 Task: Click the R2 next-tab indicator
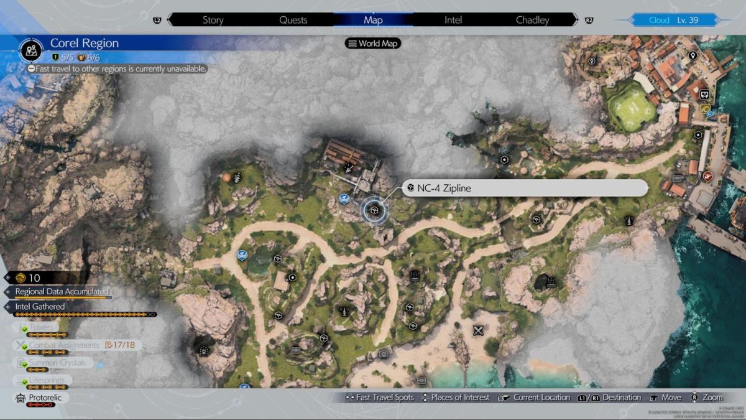click(x=589, y=20)
